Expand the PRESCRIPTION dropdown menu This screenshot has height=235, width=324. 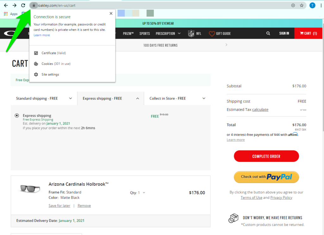(x=168, y=33)
